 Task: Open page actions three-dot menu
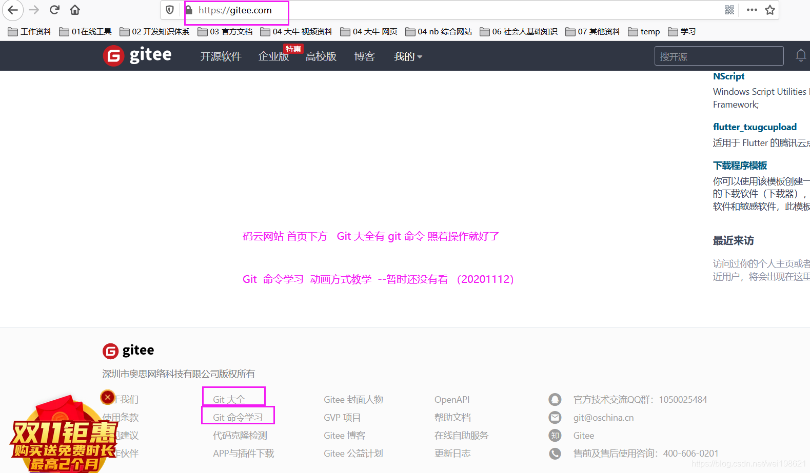coord(752,10)
